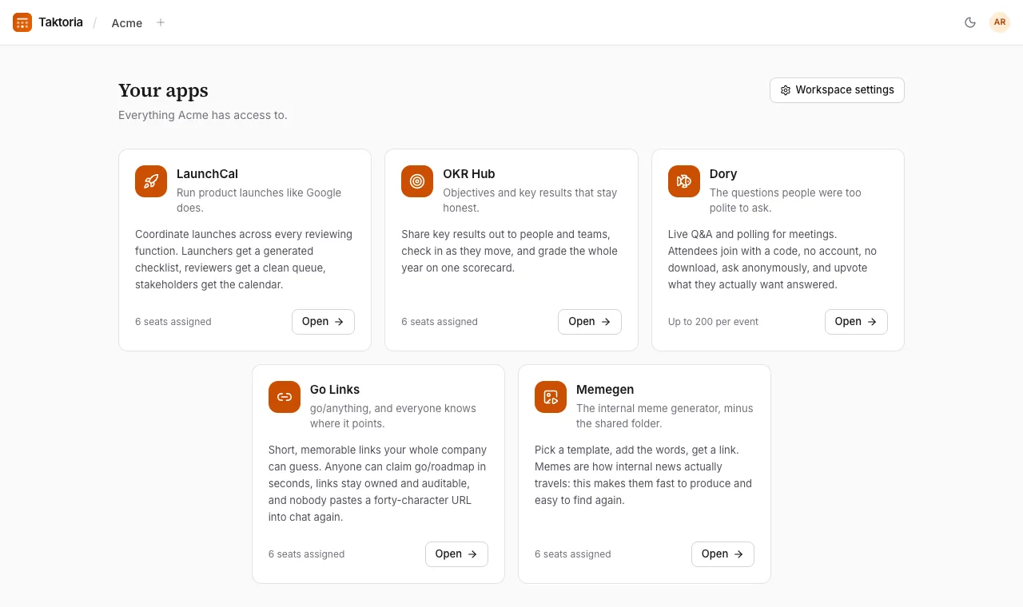Image resolution: width=1023 pixels, height=607 pixels.
Task: Click the LaunchCal rocket icon
Action: coord(151,181)
